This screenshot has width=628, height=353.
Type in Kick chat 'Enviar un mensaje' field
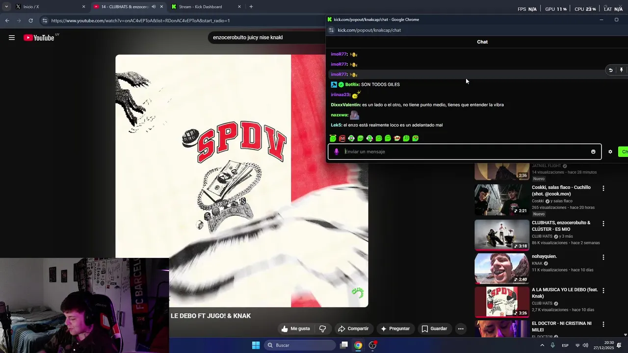click(x=464, y=151)
